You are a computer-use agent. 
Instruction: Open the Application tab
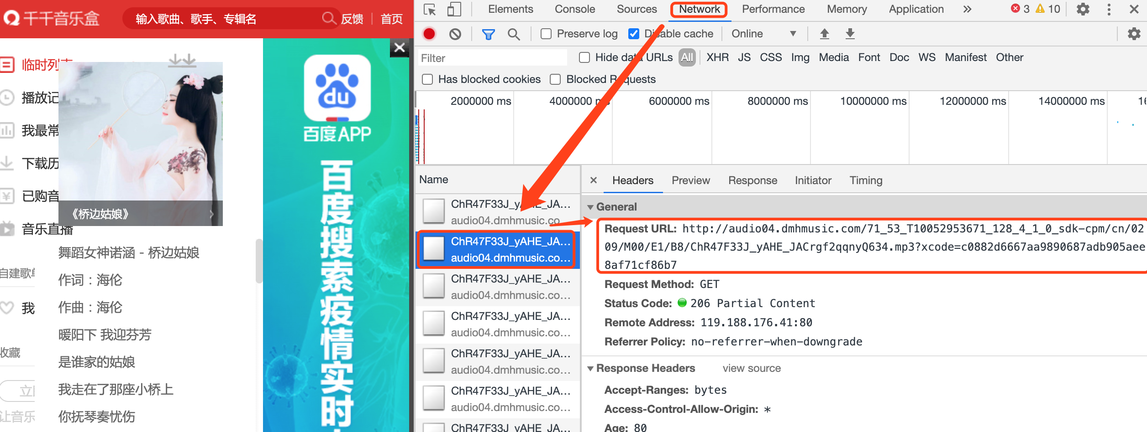tap(916, 9)
